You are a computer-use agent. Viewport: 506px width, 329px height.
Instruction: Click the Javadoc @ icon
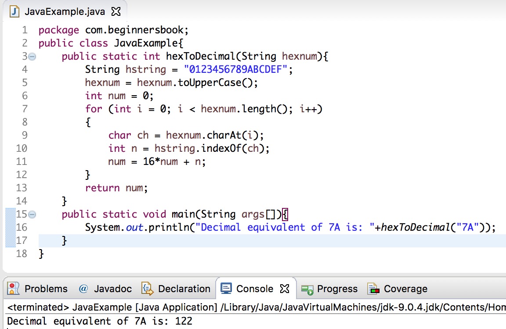[83, 289]
